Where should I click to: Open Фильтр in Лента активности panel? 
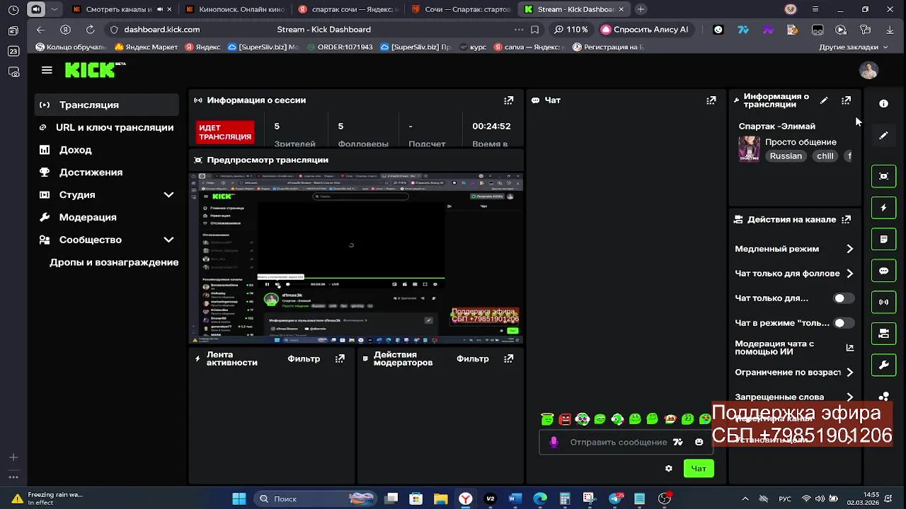tap(304, 359)
